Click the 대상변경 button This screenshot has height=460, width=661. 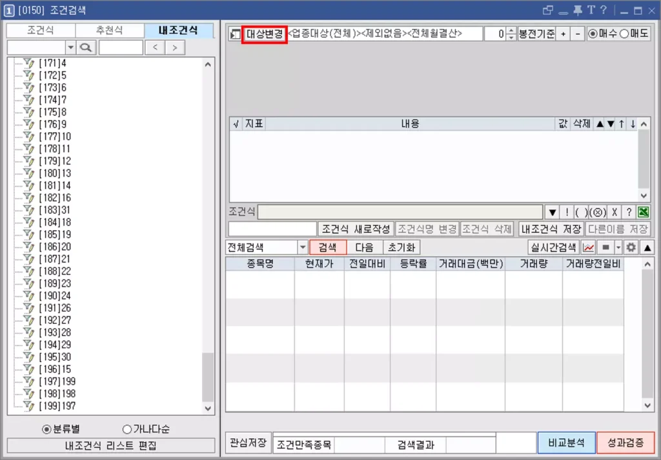264,34
